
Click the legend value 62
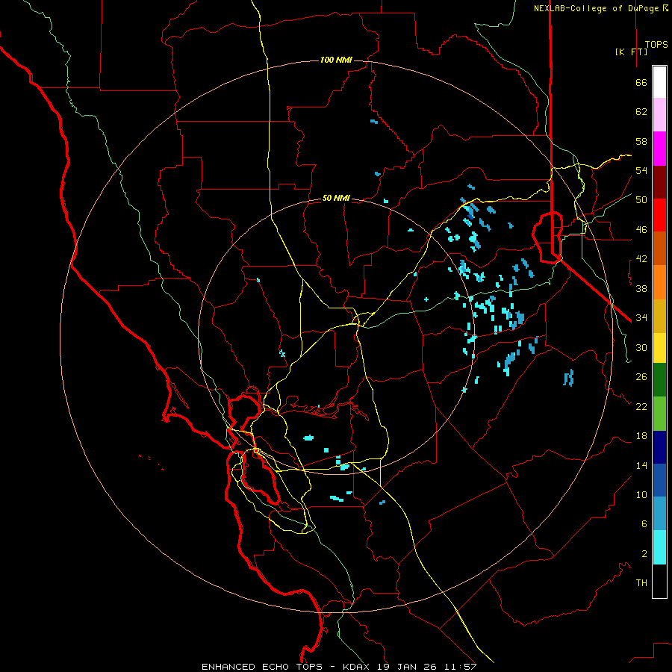click(641, 112)
